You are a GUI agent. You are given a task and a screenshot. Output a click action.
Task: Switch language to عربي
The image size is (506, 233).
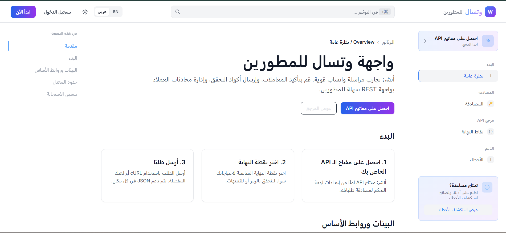pos(102,12)
